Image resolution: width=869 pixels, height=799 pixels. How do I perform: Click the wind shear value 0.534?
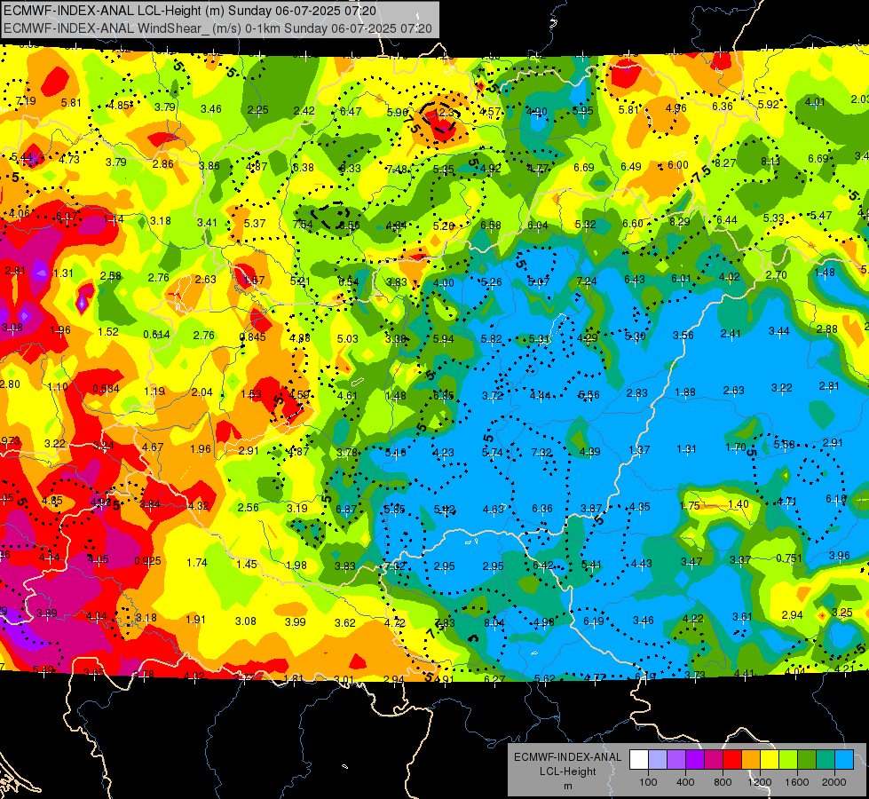tap(106, 388)
